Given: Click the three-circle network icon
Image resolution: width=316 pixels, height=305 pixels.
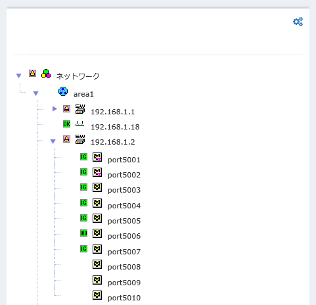Looking at the screenshot, I should coord(46,74).
